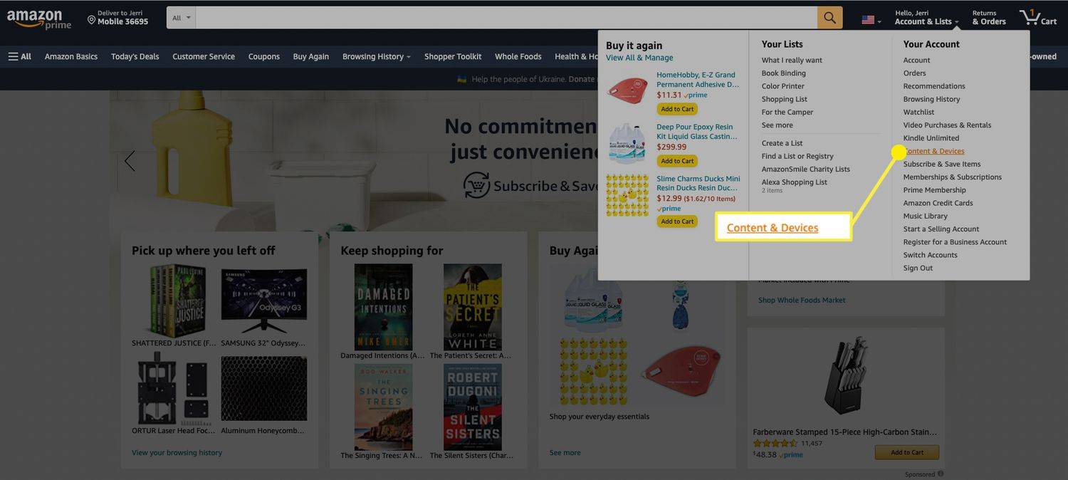Go to Amazon Basics
The width and height of the screenshot is (1068, 480).
coord(71,56)
